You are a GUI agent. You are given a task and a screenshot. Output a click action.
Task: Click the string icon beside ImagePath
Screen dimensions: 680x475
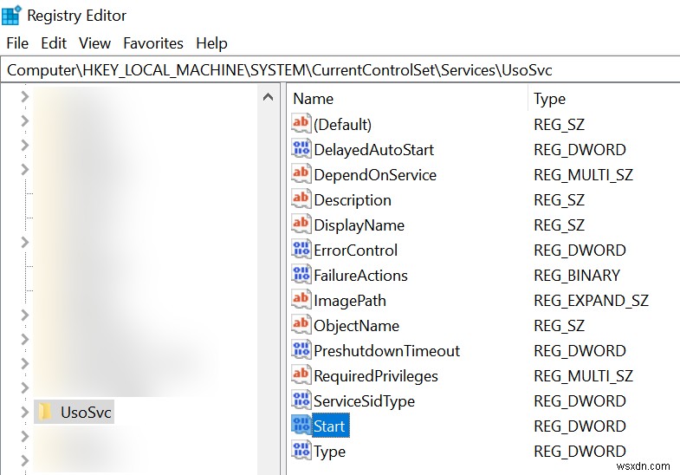(301, 300)
